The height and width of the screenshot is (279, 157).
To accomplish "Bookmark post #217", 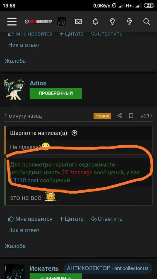I will tap(131, 116).
